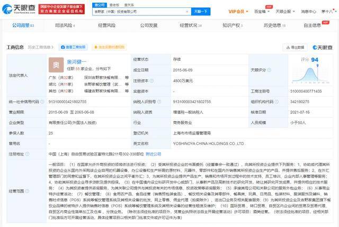
Task: Open the 司法风险 tab
Action: pos(65,25)
